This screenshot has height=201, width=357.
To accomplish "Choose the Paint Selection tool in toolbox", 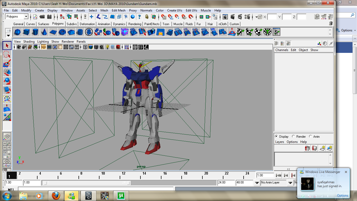I will coord(7,63).
